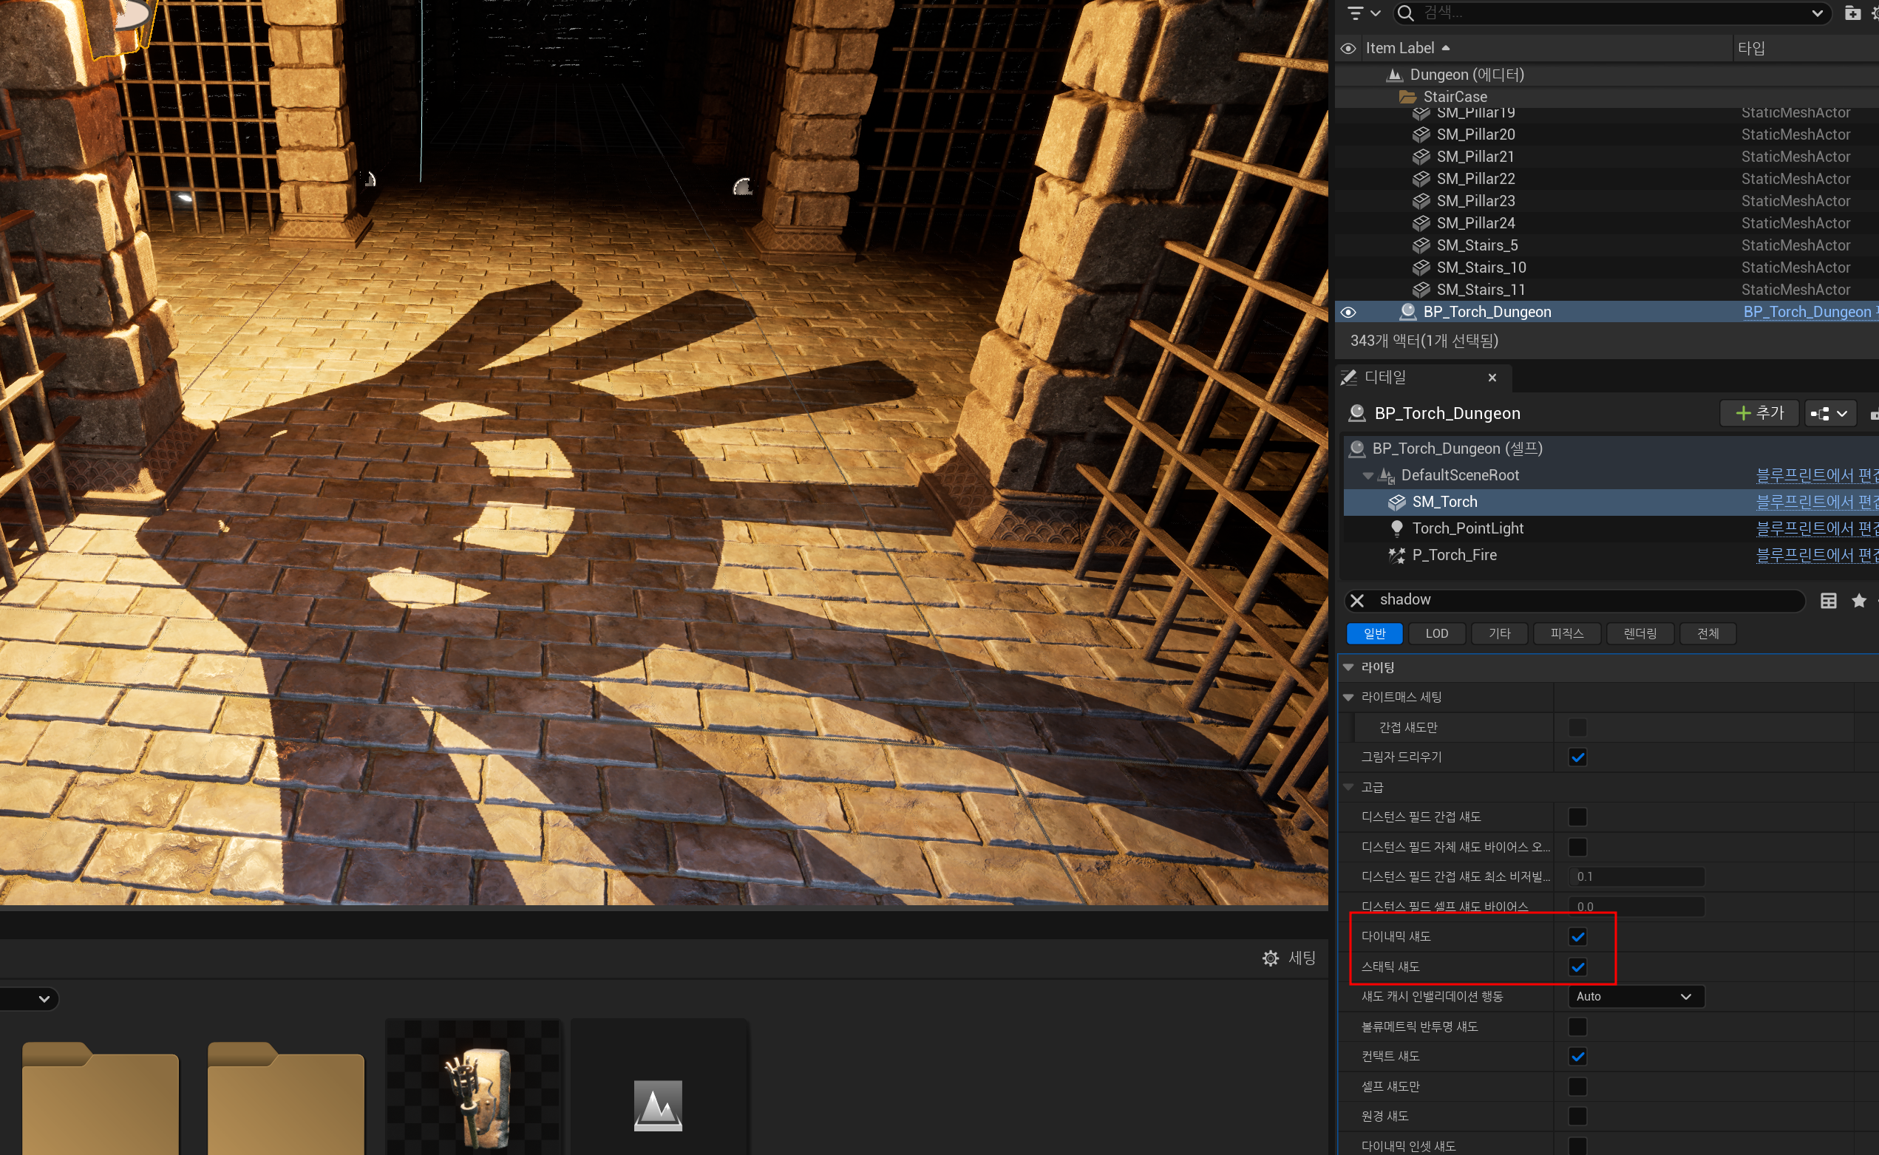
Task: Click the 추가 add component button
Action: (1759, 413)
